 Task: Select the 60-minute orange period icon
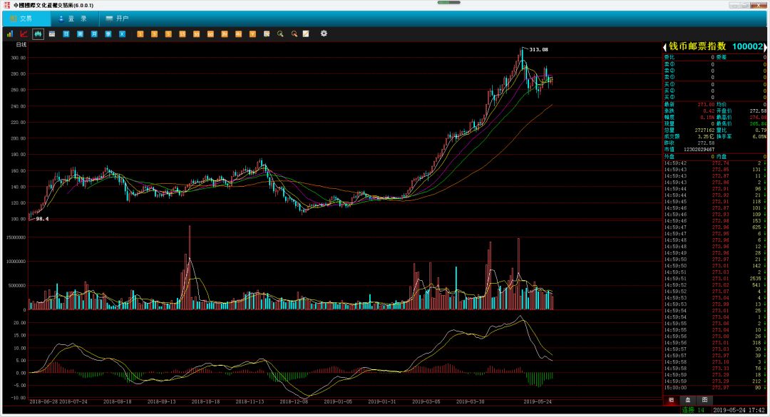coord(210,34)
